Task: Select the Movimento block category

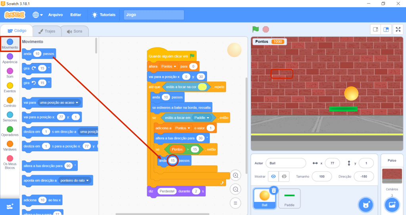Action: 10,44
